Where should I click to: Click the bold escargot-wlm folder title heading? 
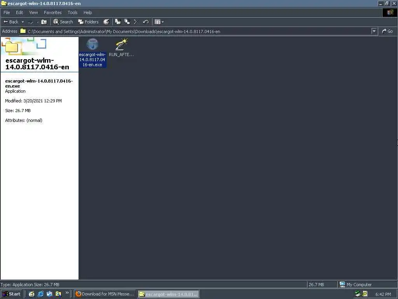[37, 63]
